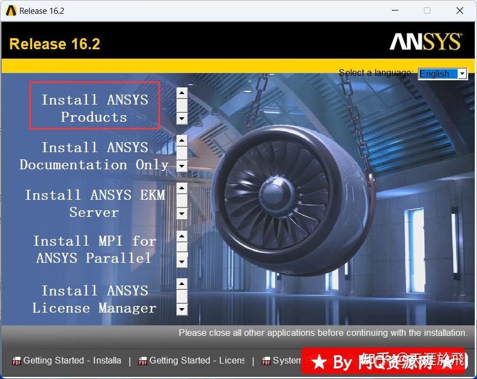
Task: Click the PDF icon beside Getting Started - Licensing
Action: point(142,360)
